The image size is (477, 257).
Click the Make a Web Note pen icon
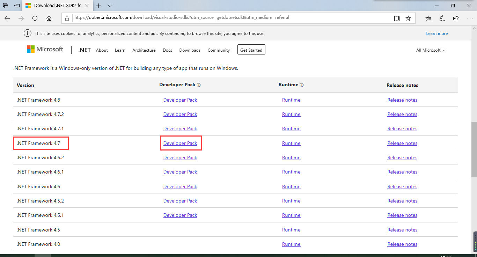(x=441, y=18)
